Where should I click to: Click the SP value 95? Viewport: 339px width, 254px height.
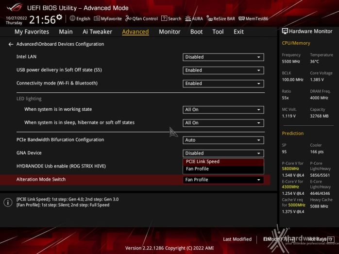coord(284,152)
